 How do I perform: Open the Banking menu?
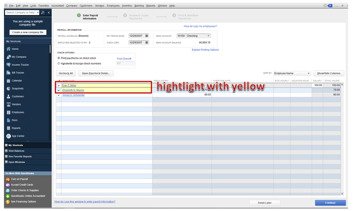[139, 6]
